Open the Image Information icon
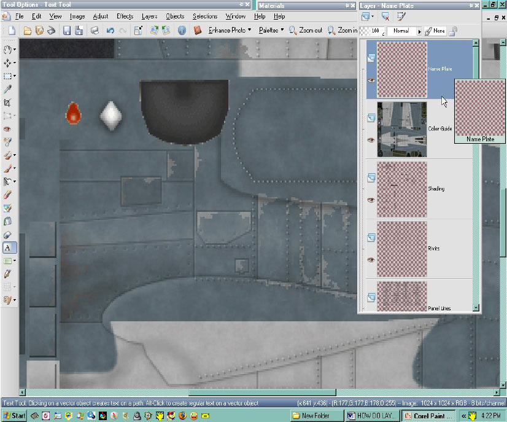 tap(182, 31)
